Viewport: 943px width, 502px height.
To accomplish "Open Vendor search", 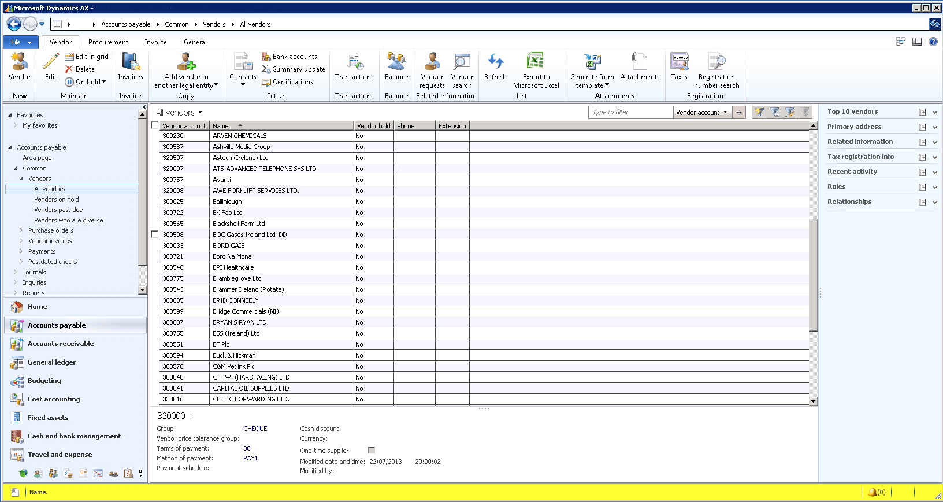I will point(462,70).
